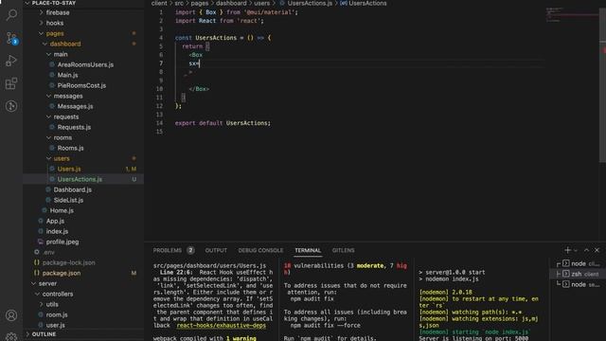Switch to the GitLens tab
The height and width of the screenshot is (341, 606).
point(343,250)
